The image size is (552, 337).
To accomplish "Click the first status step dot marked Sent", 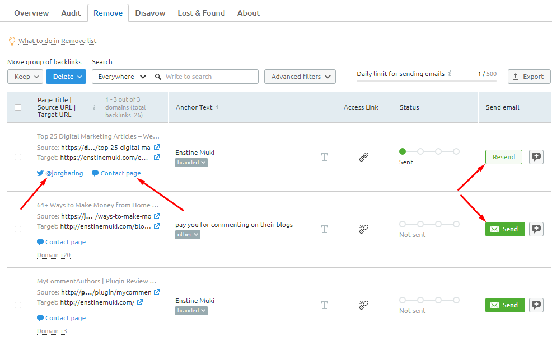I will click(x=402, y=151).
